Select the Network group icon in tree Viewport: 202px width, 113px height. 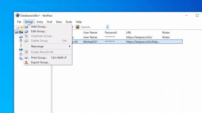21,45
